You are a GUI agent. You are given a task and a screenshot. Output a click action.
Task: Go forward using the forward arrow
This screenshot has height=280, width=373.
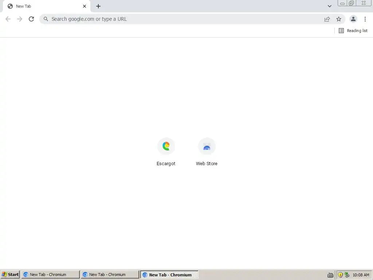pyautogui.click(x=20, y=19)
